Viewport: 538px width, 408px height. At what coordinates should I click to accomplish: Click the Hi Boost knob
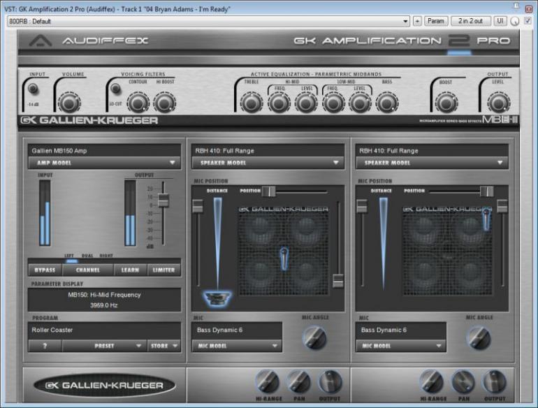pos(164,103)
